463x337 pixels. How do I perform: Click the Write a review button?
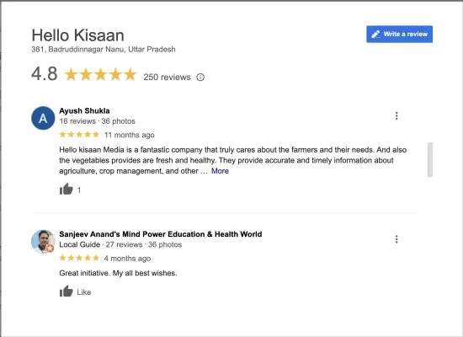[400, 34]
